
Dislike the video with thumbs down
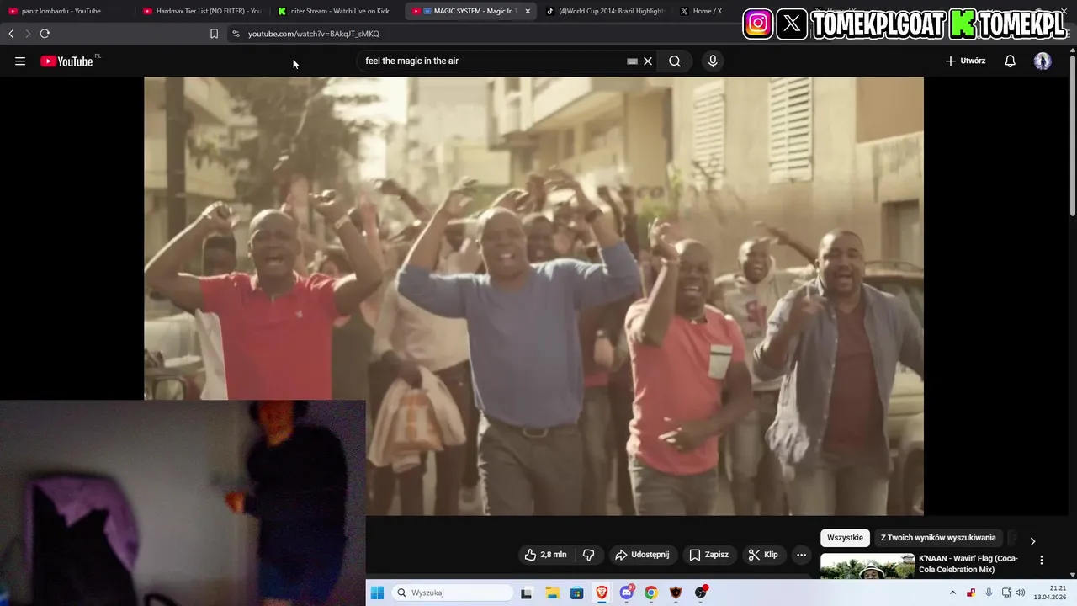(589, 555)
